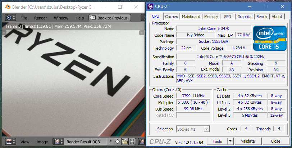Expand the right region plus handle

141,33
